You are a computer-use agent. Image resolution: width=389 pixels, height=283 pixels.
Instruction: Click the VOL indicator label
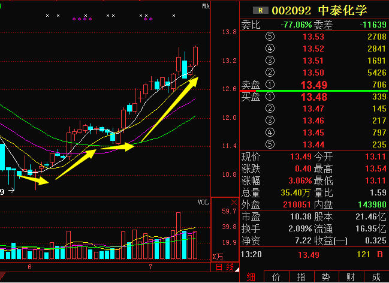point(203,203)
